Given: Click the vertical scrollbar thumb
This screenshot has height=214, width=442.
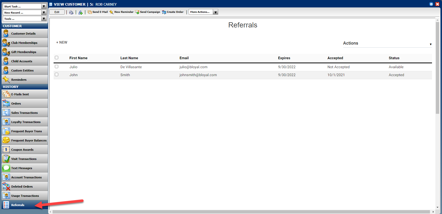Looking at the screenshot, I should [437, 68].
